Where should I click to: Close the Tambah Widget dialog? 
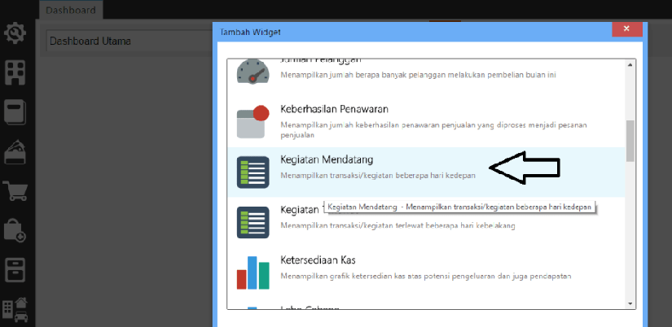[x=626, y=29]
